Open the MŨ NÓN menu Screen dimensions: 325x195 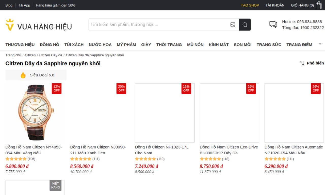click(x=195, y=45)
